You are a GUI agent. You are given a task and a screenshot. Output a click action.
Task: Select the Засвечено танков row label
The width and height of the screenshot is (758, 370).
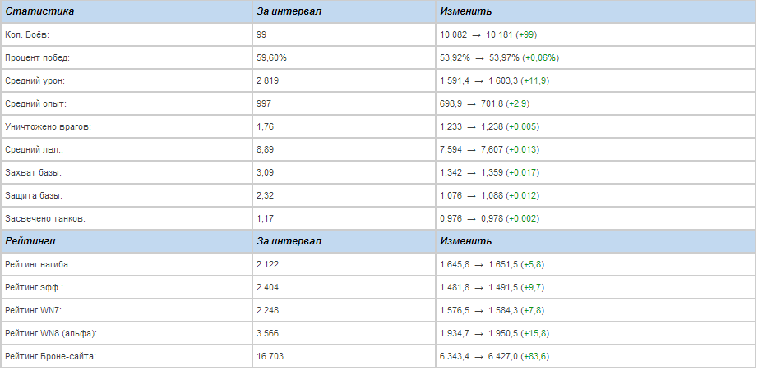44,219
